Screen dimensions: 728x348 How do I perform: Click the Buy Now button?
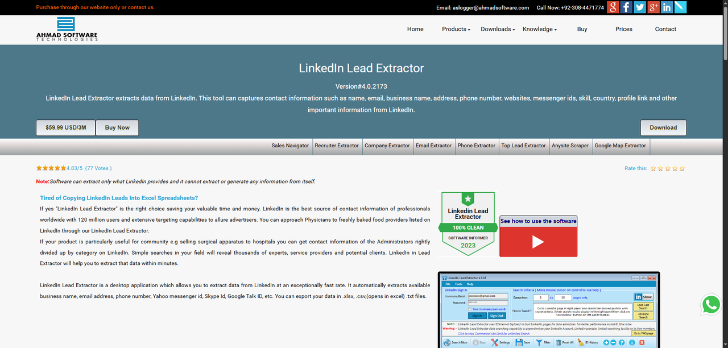coord(117,127)
